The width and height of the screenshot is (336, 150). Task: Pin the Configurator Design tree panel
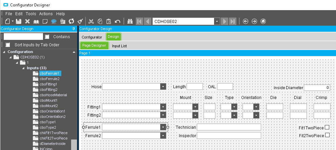coord(74,29)
